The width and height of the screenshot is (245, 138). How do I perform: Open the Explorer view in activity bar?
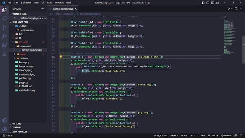4,10
